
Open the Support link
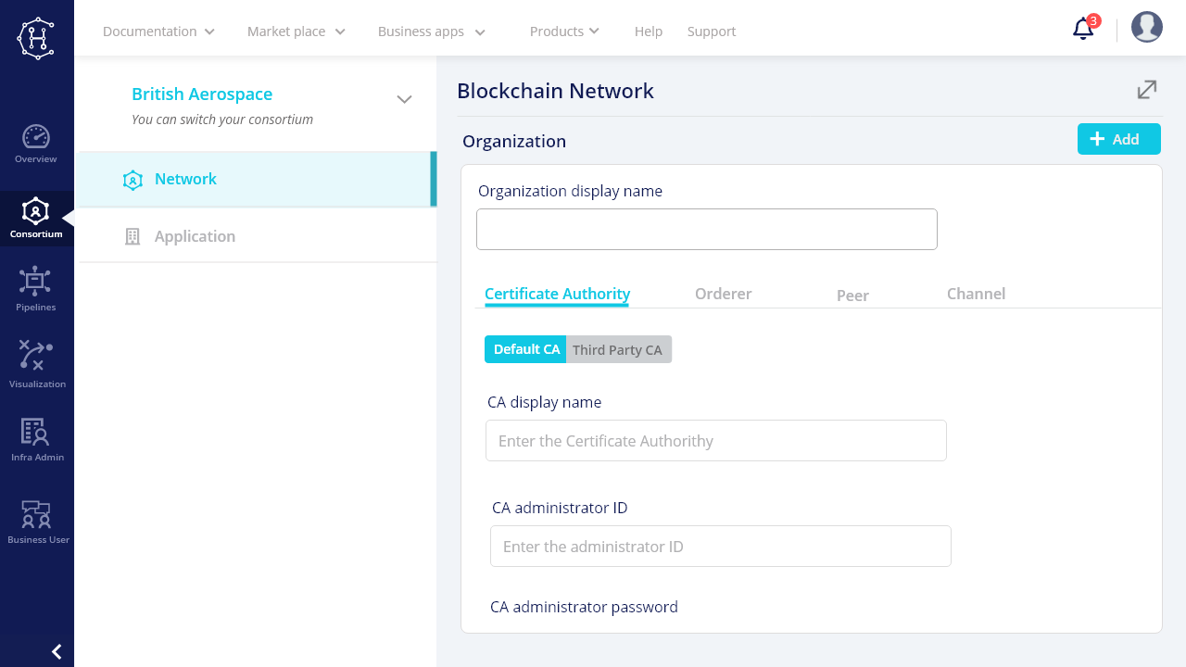pos(712,31)
